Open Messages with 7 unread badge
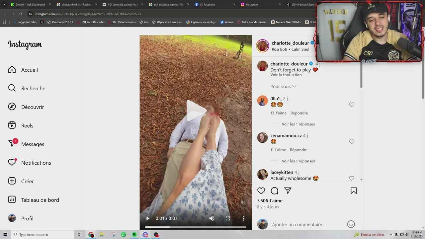This screenshot has width=425, height=239. (13, 143)
